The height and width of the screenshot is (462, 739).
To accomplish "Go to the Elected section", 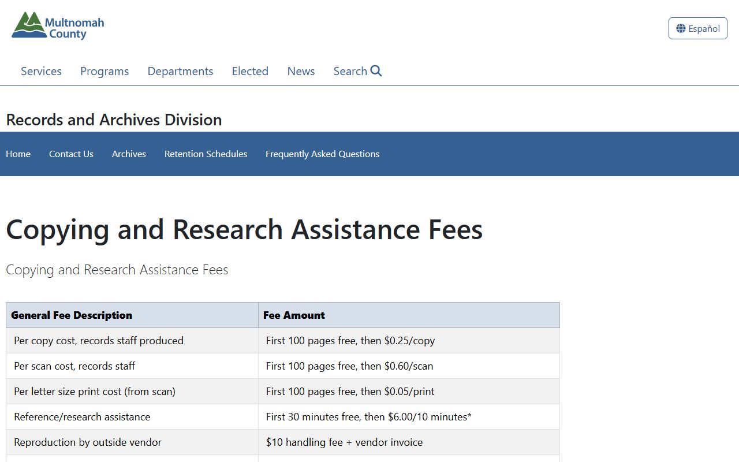I will (x=250, y=71).
